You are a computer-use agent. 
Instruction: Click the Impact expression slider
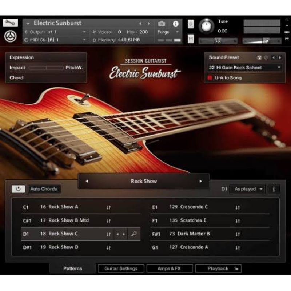pos(46,68)
